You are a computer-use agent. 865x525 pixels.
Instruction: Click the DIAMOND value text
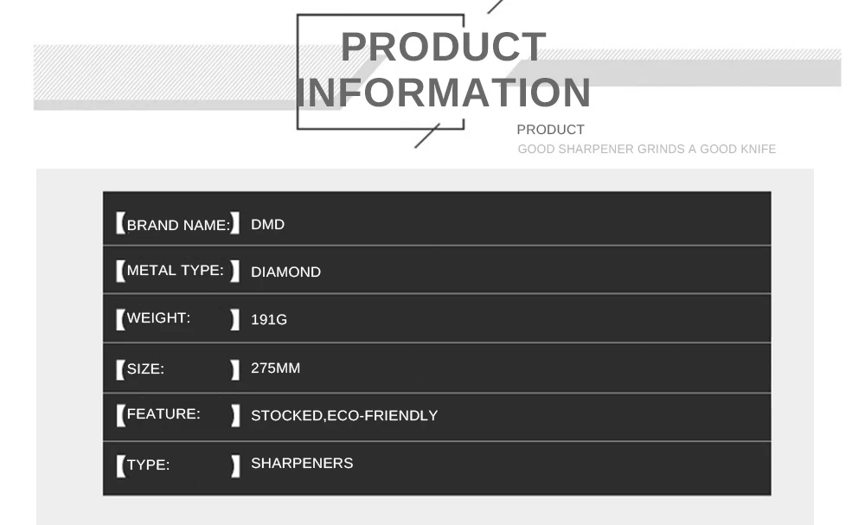click(x=285, y=272)
